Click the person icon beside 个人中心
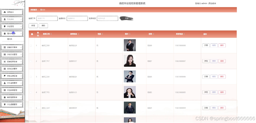The image size is (256, 123). coord(5,19)
